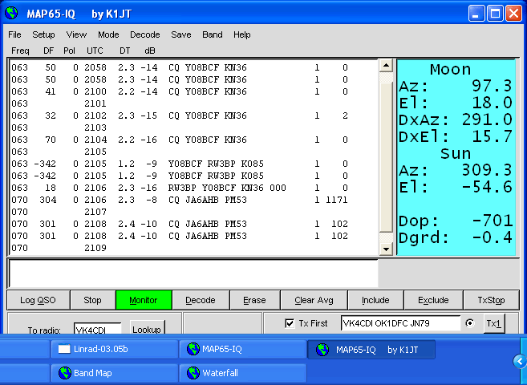Select the RW3BP YO8BCF KN36 OOO line
This screenshot has width=527, height=385.
tap(180, 188)
